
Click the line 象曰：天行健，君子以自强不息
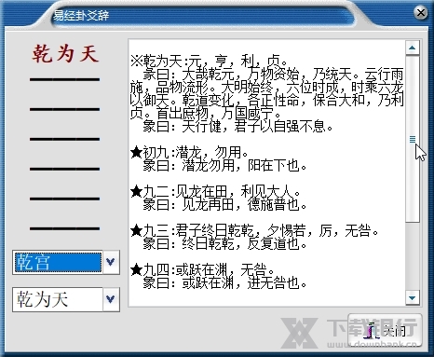click(x=237, y=127)
